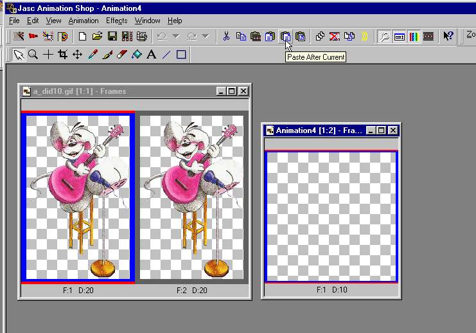Screen dimensions: 476x333
Task: Maximize the a_did10.gif frames window
Action: click(x=232, y=91)
